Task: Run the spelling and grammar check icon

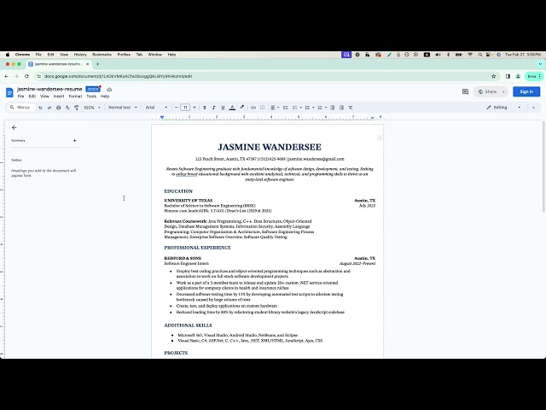Action: click(x=67, y=108)
